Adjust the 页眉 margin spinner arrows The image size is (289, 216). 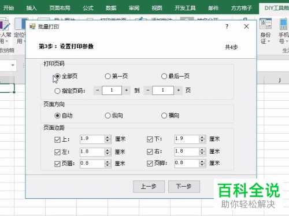coord(108,164)
